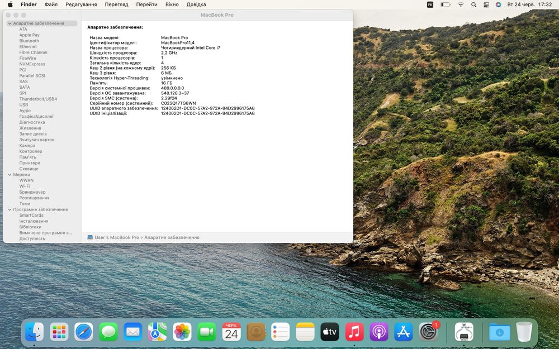Open the Apple menu
559x349 pixels.
(10, 4)
